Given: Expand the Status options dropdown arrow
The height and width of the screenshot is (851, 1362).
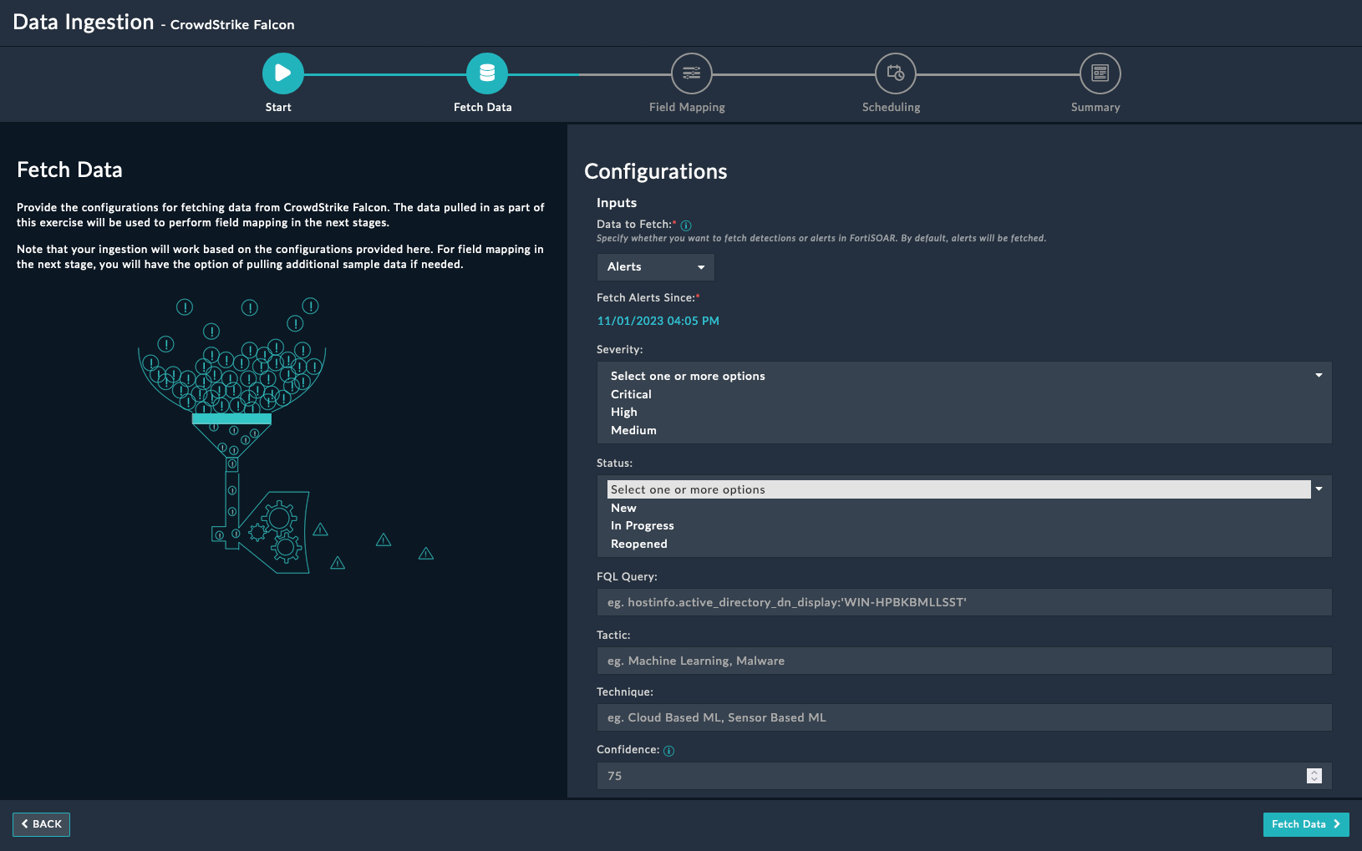Looking at the screenshot, I should (x=1319, y=489).
